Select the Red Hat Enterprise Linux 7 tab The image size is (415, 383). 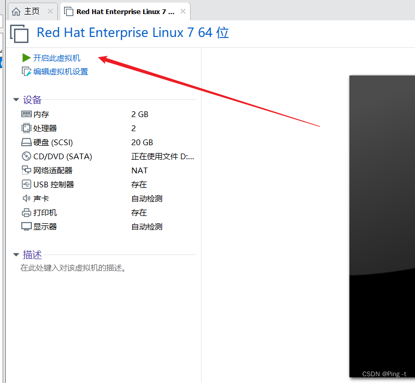(125, 11)
